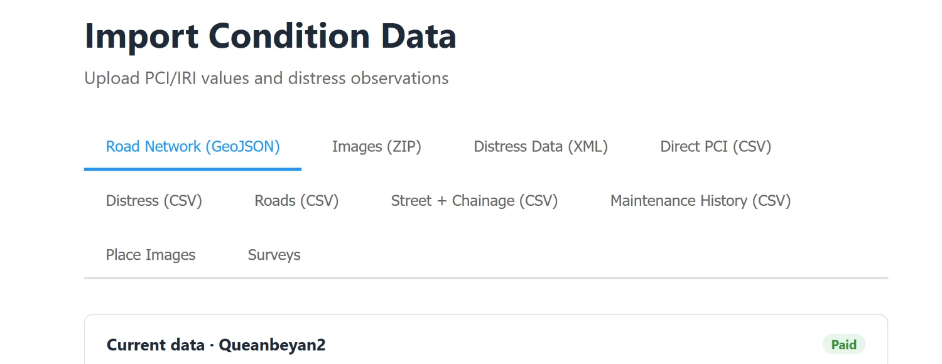This screenshot has width=942, height=364.
Task: Select the Roads (CSV) tab
Action: click(x=296, y=201)
